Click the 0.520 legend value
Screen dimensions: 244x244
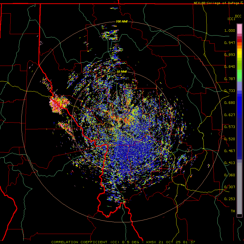click(230, 139)
